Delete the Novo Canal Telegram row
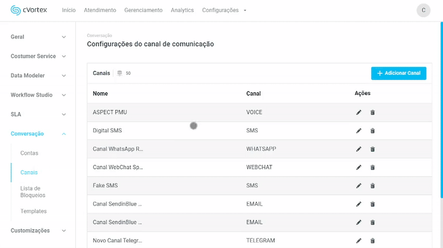Screen dimensions: 443x248 [x=372, y=241]
